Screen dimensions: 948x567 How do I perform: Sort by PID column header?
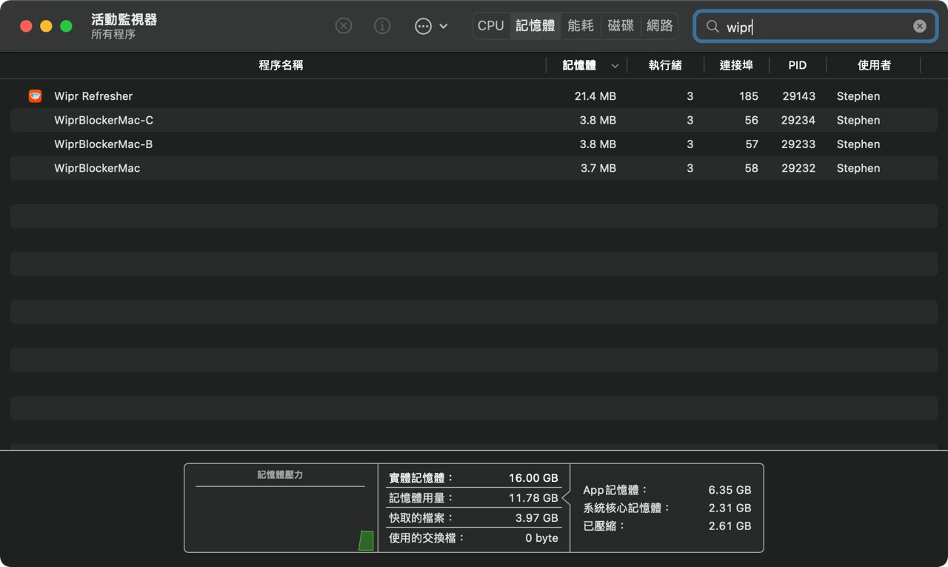[x=798, y=65]
